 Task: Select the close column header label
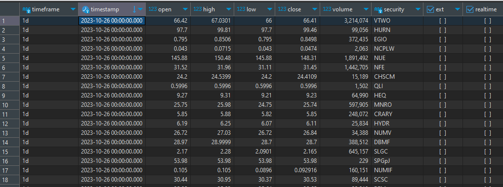pos(294,9)
